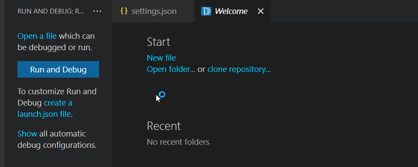The height and width of the screenshot is (167, 418).
Task: Click the curly braces icon on settings.json tab
Action: 124,11
